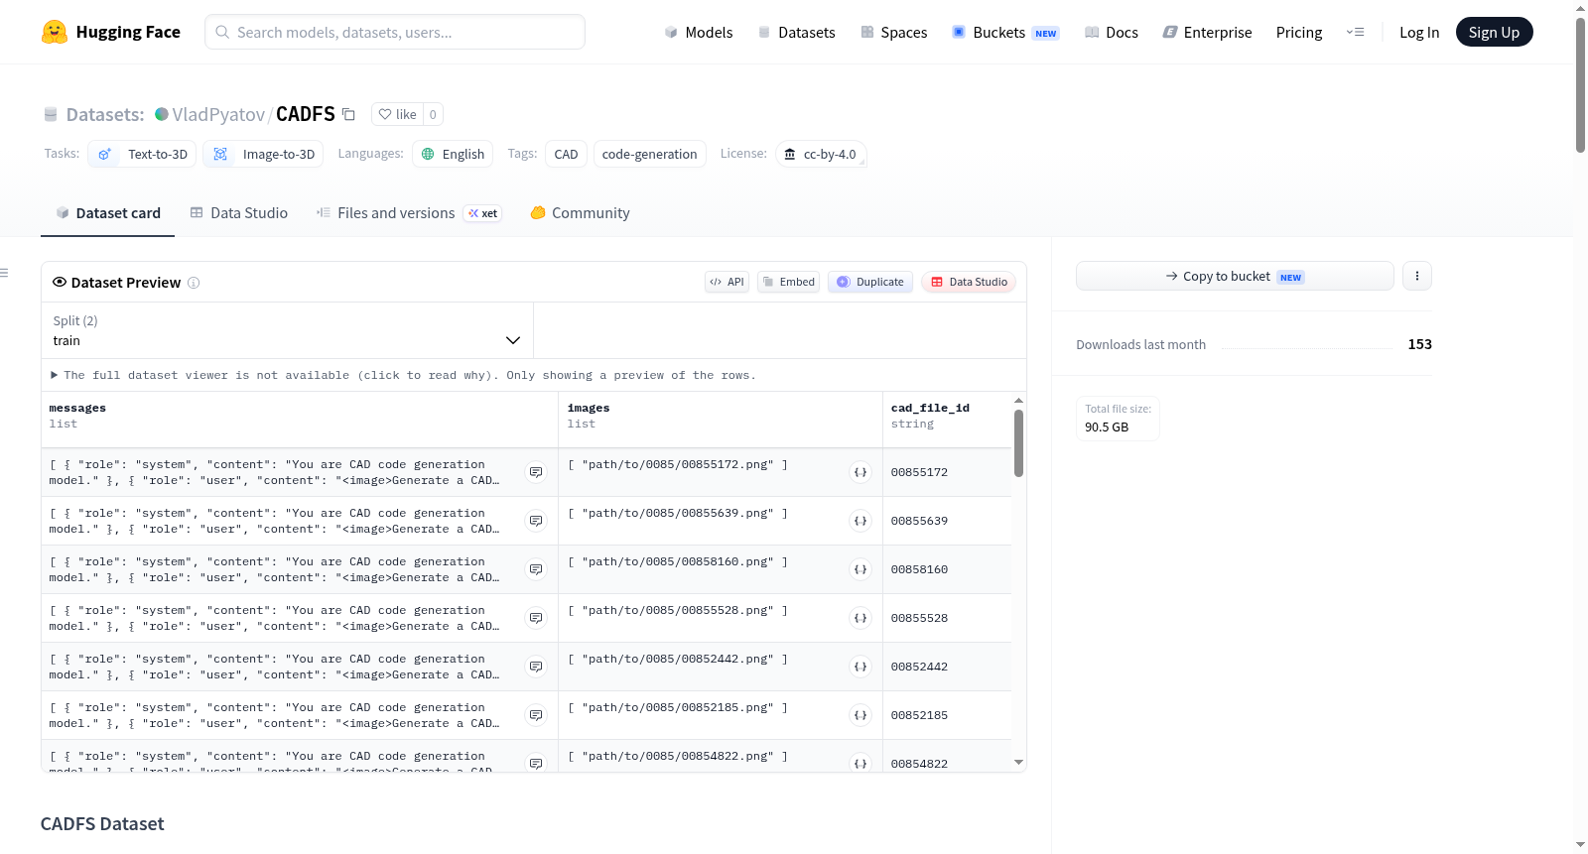Viewport: 1588px width, 854px height.
Task: Click the Datasets: breadcrumb label
Action: coord(105,114)
